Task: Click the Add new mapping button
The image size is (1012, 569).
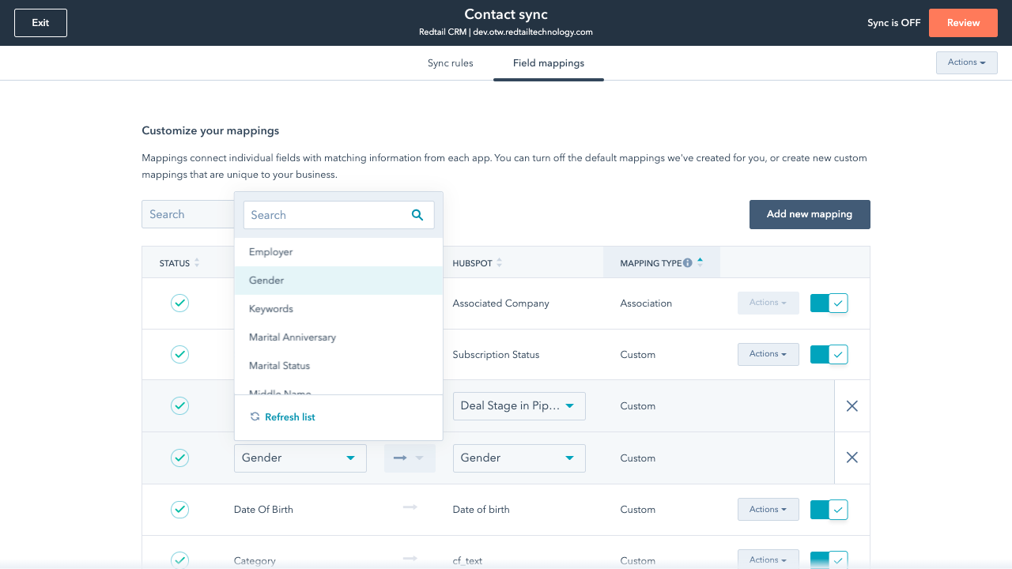Action: (810, 214)
